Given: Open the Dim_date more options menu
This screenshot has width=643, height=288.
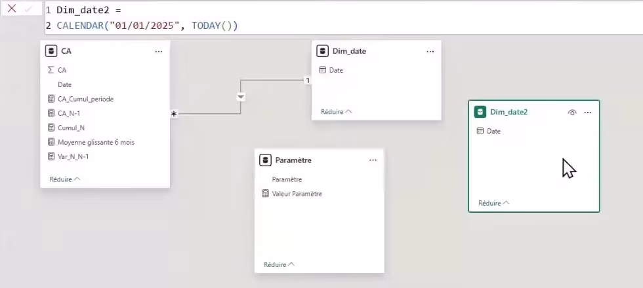Looking at the screenshot, I should (x=430, y=51).
